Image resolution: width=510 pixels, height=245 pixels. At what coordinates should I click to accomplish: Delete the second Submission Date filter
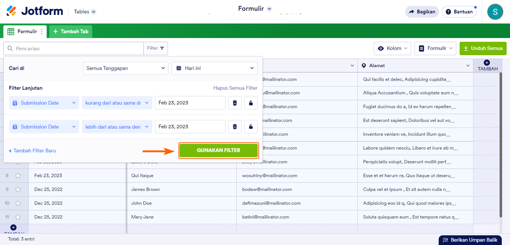pyautogui.click(x=235, y=127)
